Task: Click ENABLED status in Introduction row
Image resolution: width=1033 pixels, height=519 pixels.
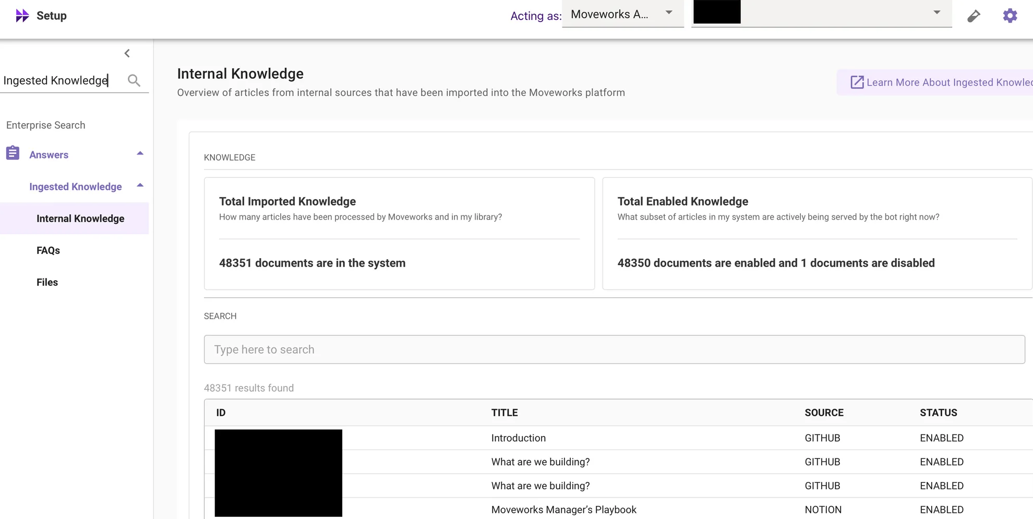Action: pyautogui.click(x=941, y=438)
